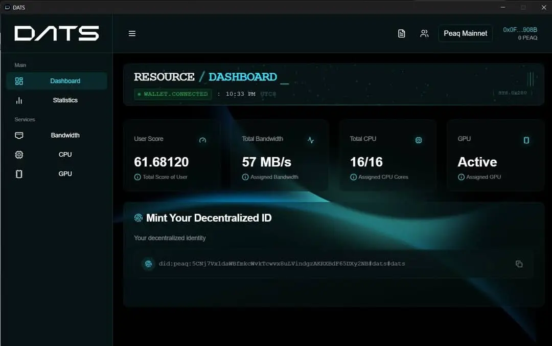Click info icon beside Assigned Bandwidth
This screenshot has width=552, height=346.
245,177
